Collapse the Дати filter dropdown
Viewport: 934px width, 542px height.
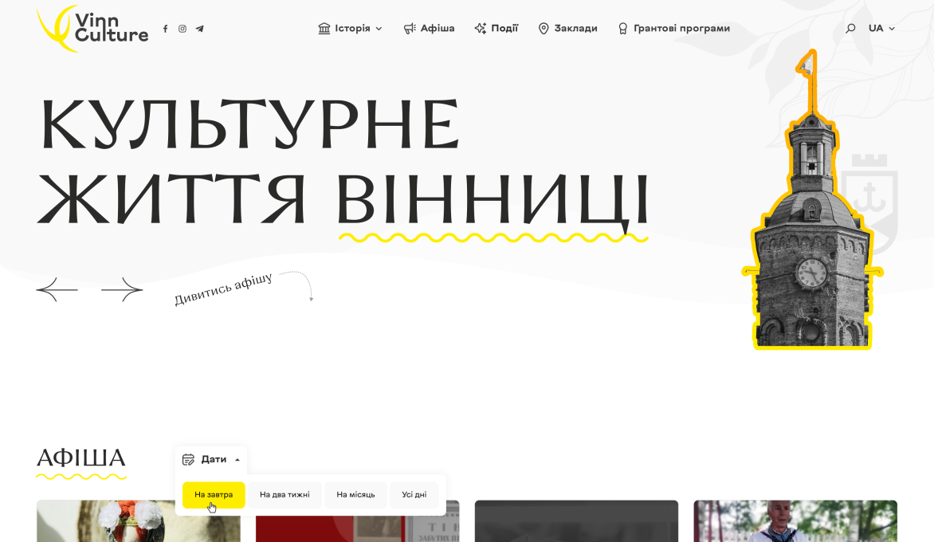211,459
